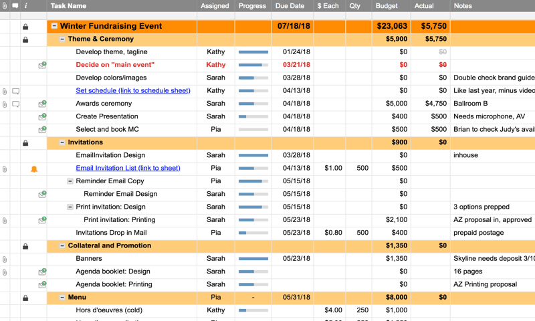
Task: Click the bell reminder icon on Email Invitation List row
Action: point(34,169)
